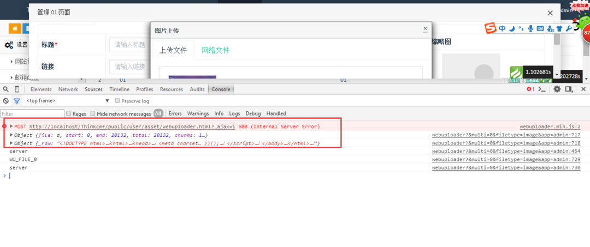
Task: Open the Audits panel tab
Action: [197, 89]
